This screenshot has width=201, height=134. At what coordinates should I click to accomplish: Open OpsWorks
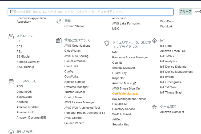click(71, 77)
